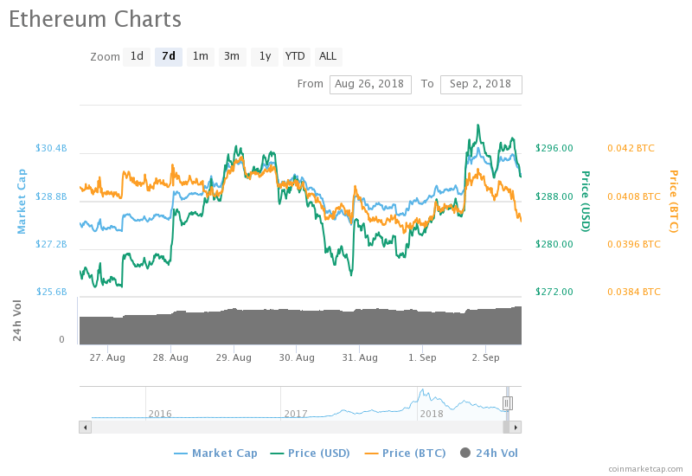This screenshot has height=476, width=692.
Task: Click the navigator scrollbar track
Action: [297, 428]
